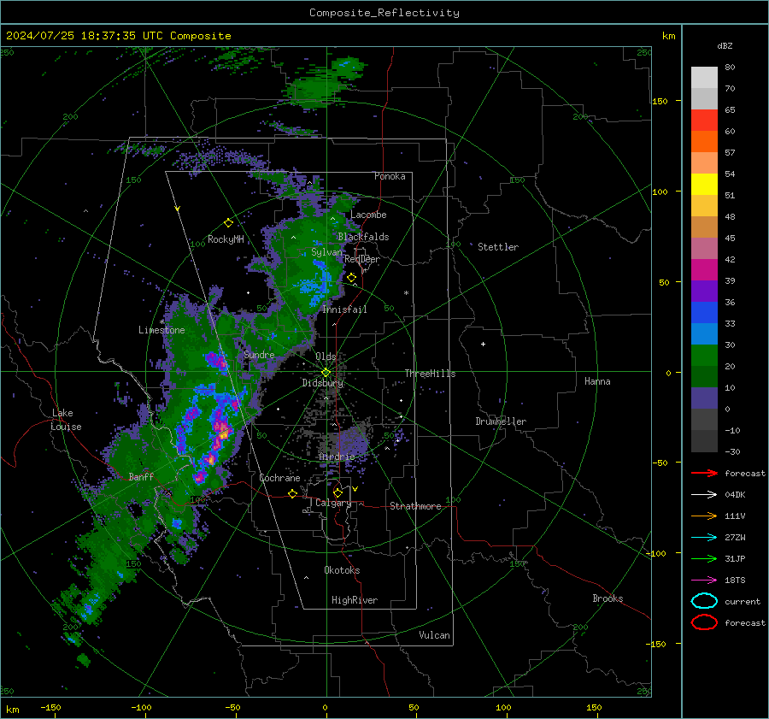
Task: Click the yellow km label at top right
Action: tap(668, 36)
